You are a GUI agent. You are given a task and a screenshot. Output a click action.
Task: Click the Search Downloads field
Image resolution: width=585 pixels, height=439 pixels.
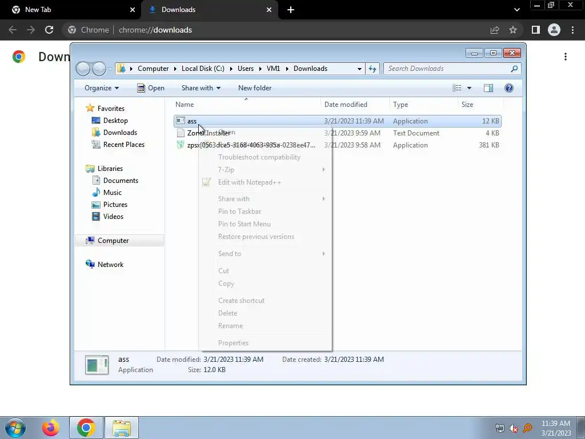[448, 69]
